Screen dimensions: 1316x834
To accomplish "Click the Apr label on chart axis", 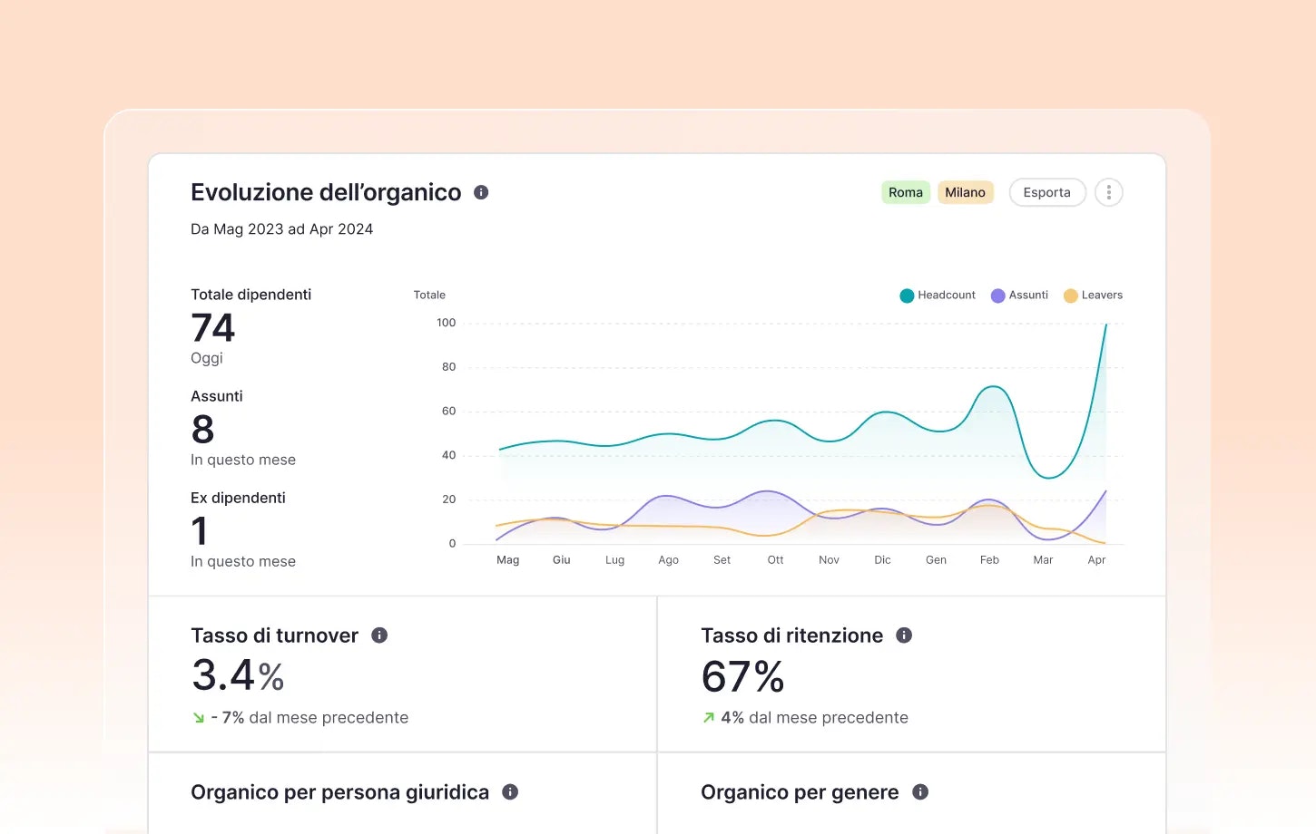I will pyautogui.click(x=1096, y=560).
